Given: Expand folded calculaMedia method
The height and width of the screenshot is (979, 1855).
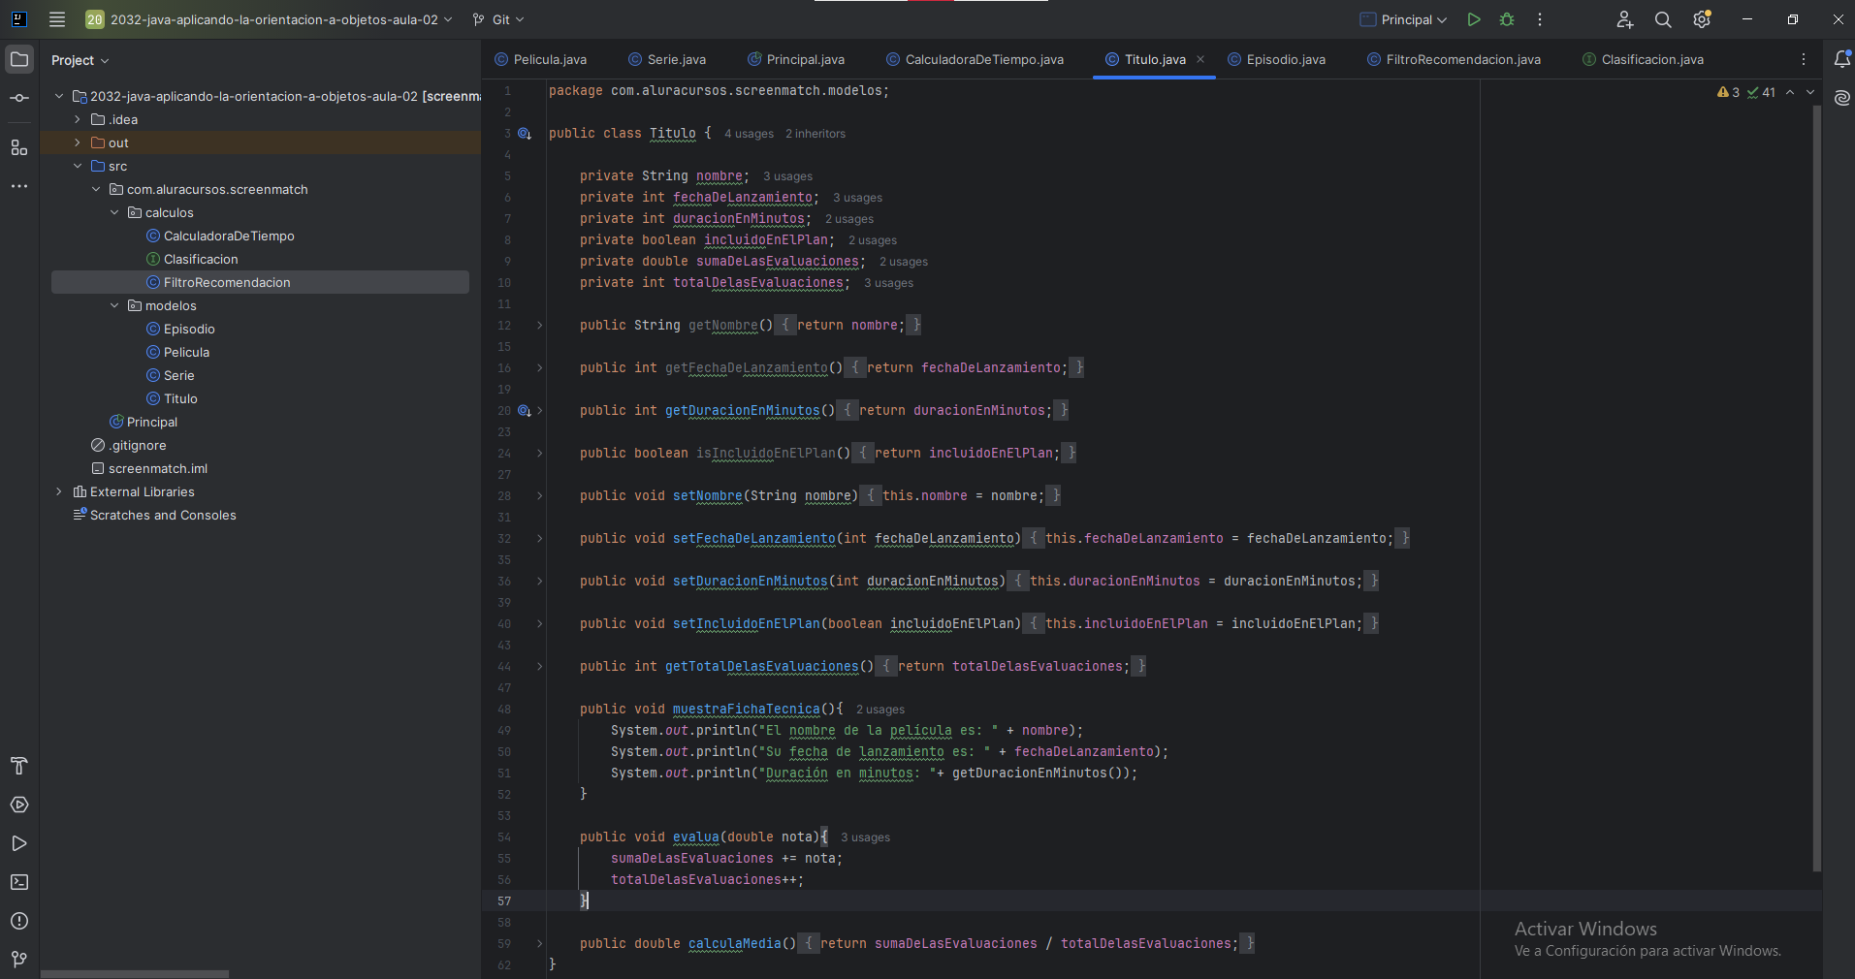Looking at the screenshot, I should [x=540, y=944].
